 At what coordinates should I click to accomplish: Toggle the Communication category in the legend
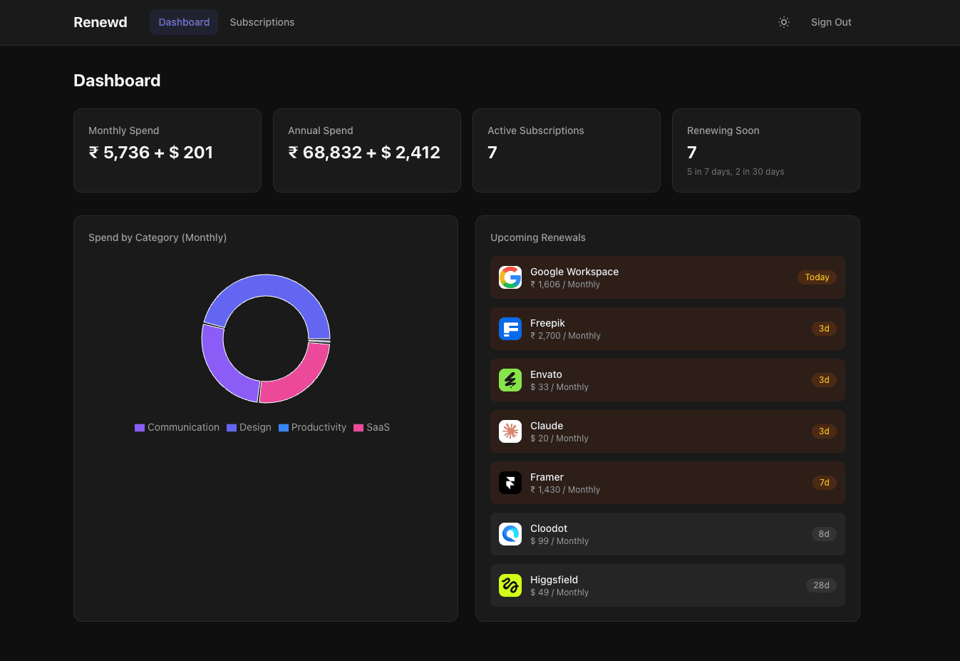(x=177, y=427)
